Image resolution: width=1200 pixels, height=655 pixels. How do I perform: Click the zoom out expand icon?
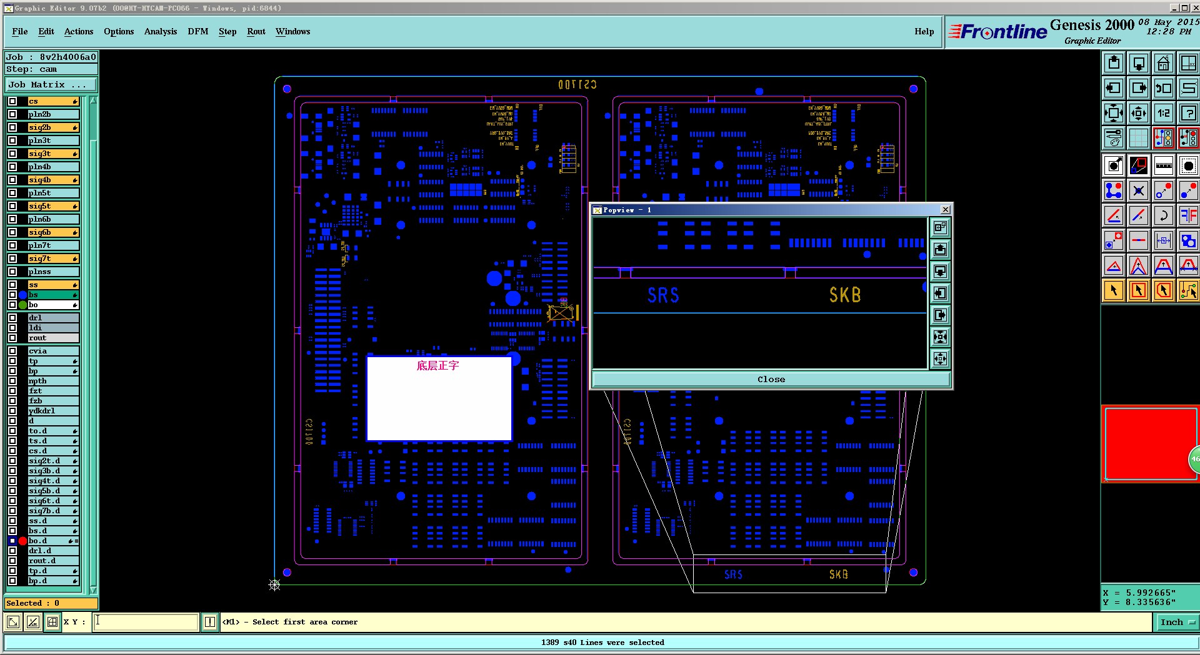tap(1114, 113)
